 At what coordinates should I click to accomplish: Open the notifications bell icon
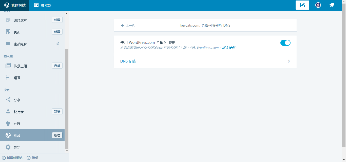pyautogui.click(x=332, y=5)
